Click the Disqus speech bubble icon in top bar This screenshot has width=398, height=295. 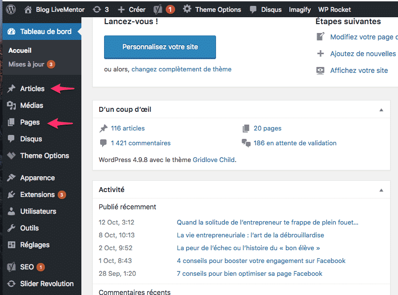click(253, 9)
